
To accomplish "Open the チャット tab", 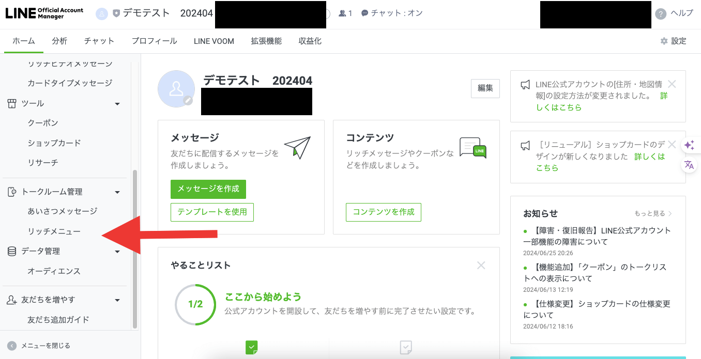I will pos(99,41).
